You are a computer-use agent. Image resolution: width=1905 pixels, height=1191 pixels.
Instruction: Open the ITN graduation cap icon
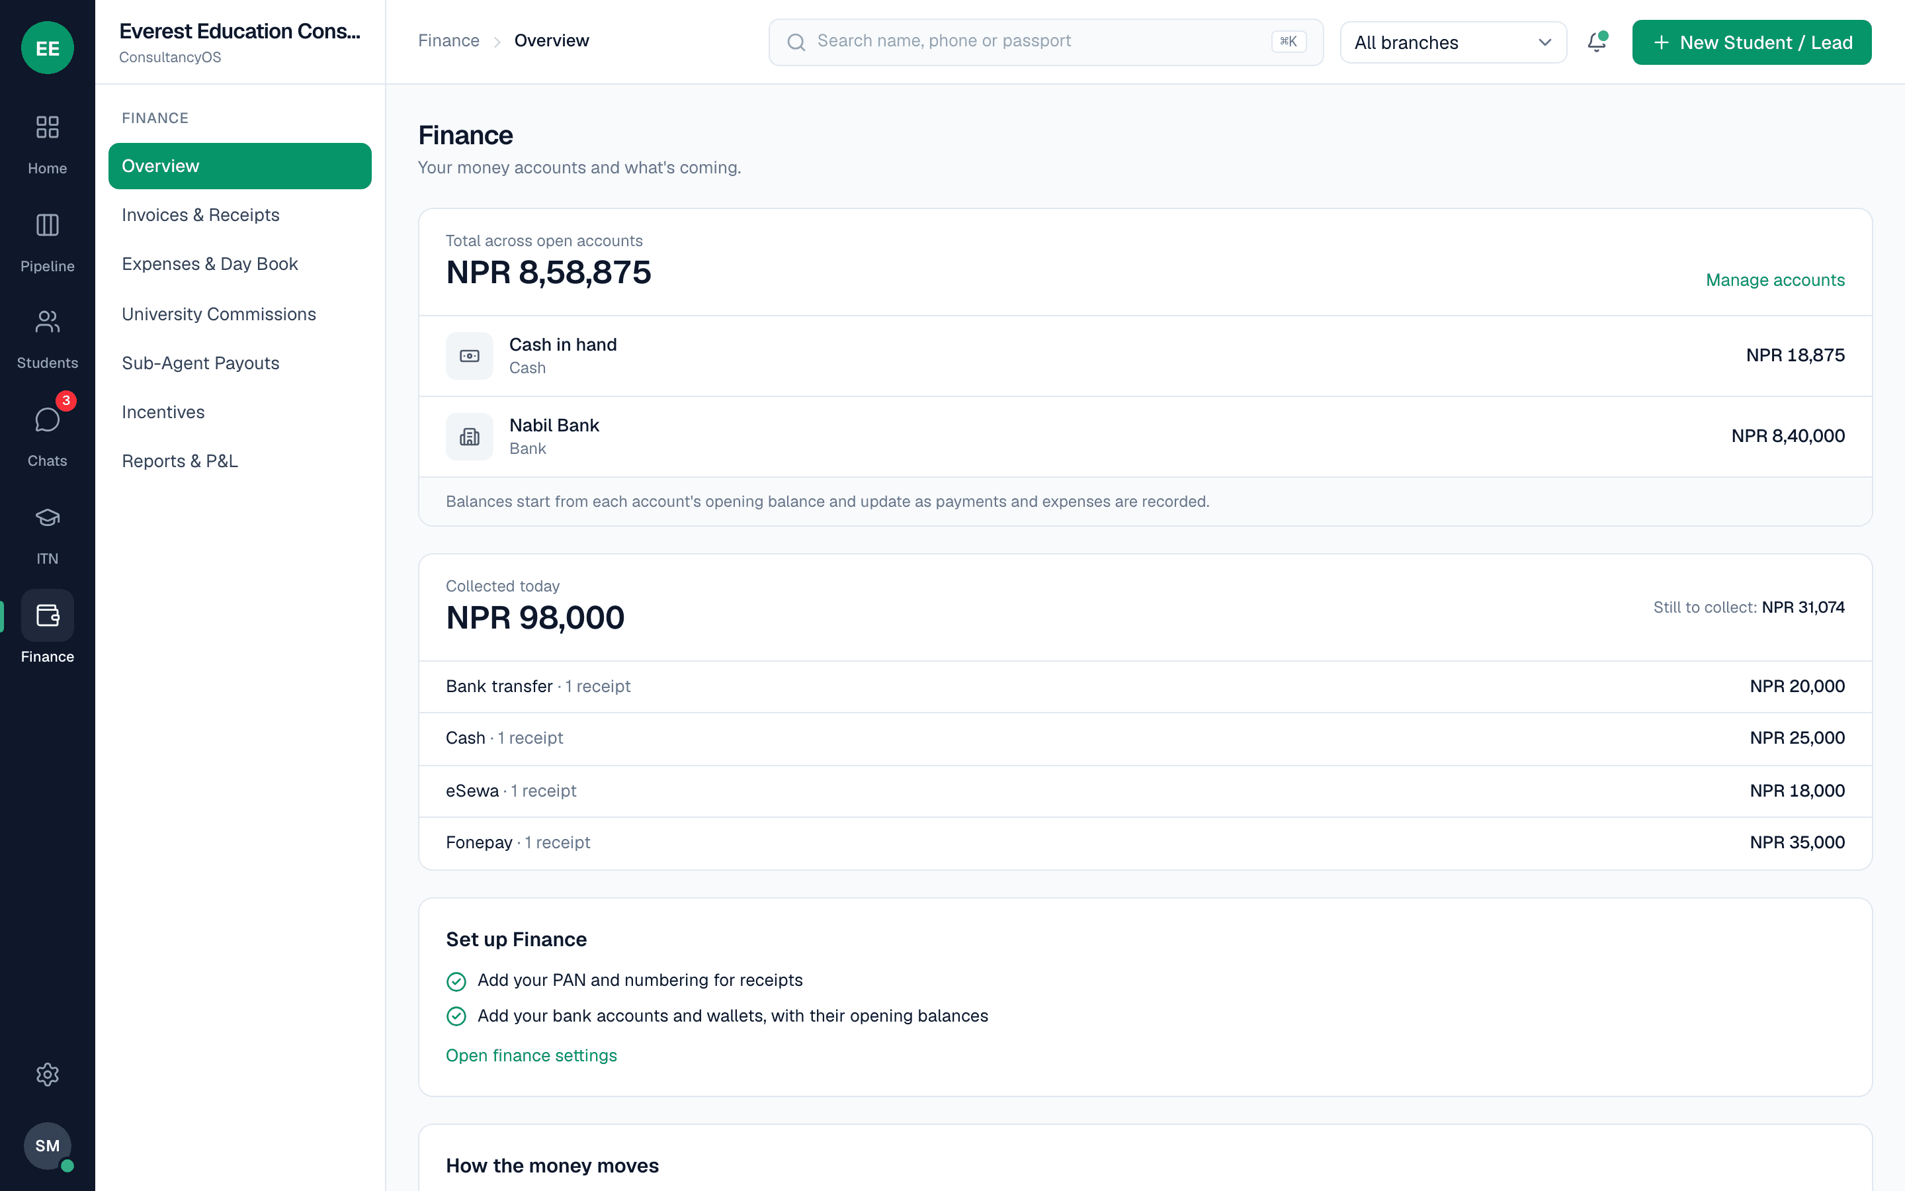47,517
